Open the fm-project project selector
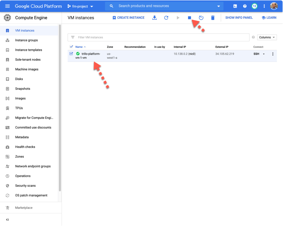283x226 pixels. [x=80, y=6]
